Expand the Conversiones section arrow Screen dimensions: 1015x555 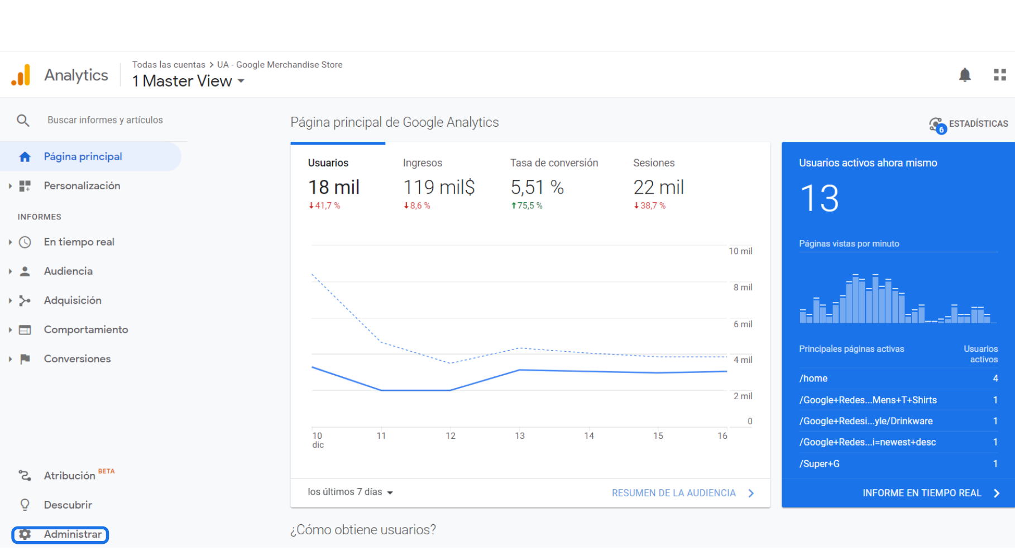pos(10,359)
